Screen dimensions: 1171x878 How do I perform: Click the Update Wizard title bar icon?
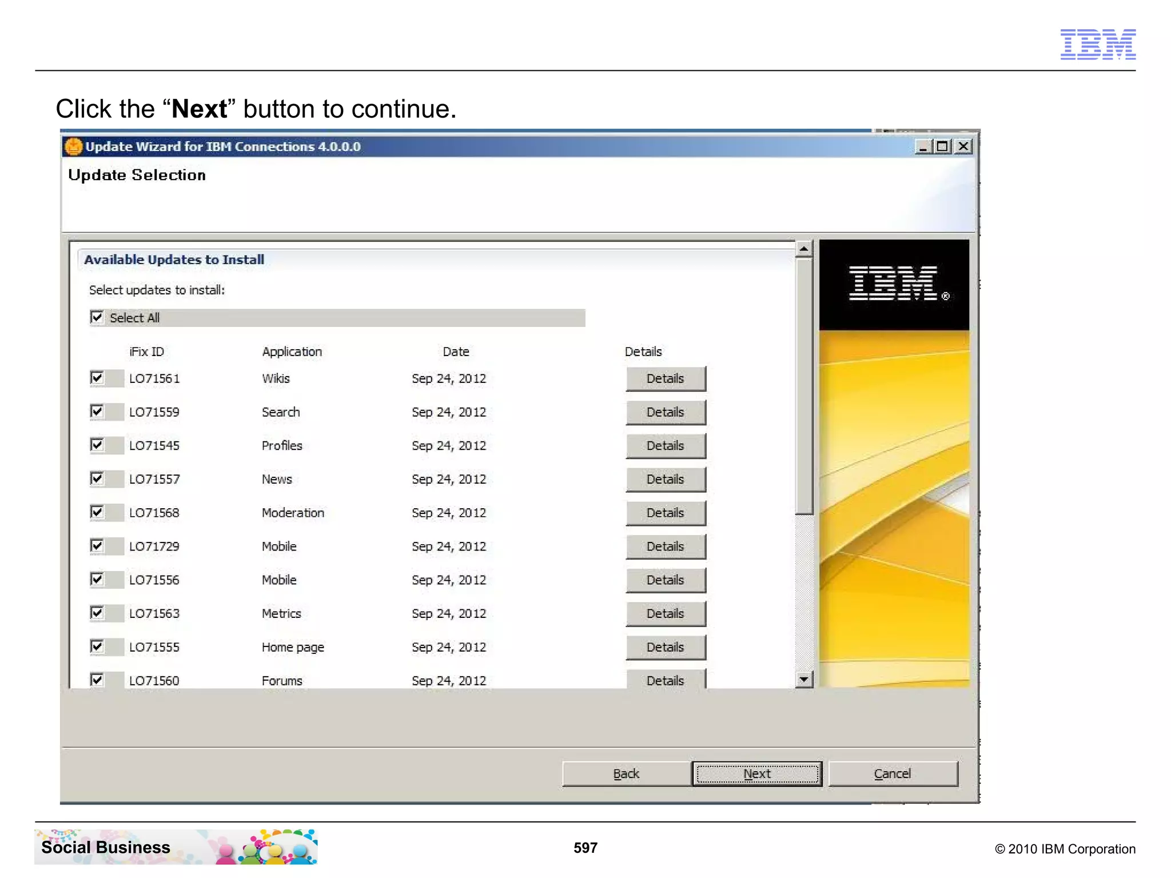73,147
